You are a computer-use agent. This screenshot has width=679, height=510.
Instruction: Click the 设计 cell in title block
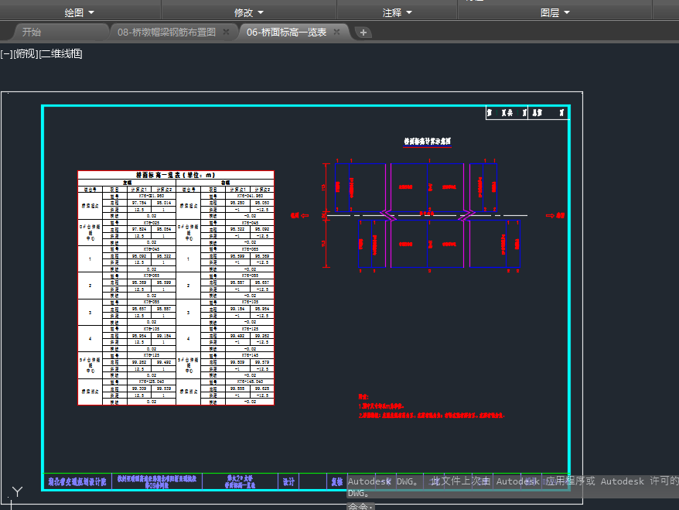[x=288, y=482]
